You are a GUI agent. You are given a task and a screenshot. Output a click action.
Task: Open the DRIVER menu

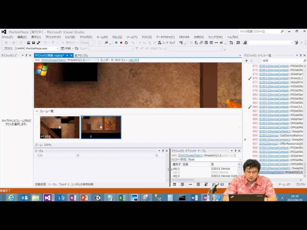[x=184, y=37]
